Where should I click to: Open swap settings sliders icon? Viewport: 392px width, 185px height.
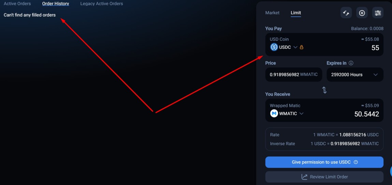pos(378,13)
